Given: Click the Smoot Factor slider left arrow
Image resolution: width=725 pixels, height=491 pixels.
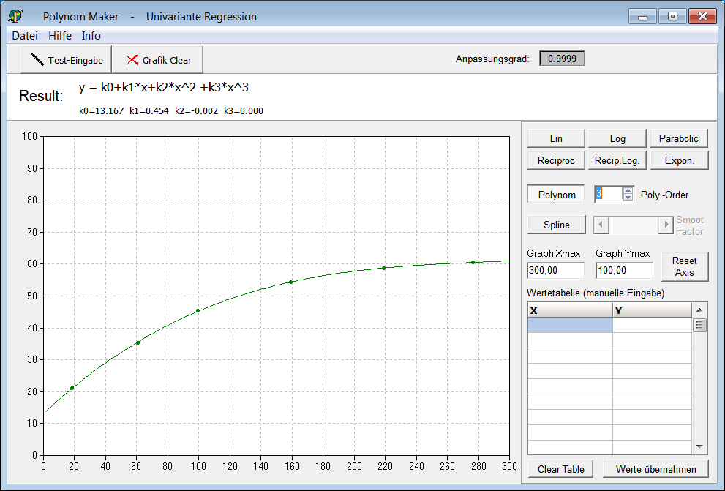Looking at the screenshot, I should 601,225.
